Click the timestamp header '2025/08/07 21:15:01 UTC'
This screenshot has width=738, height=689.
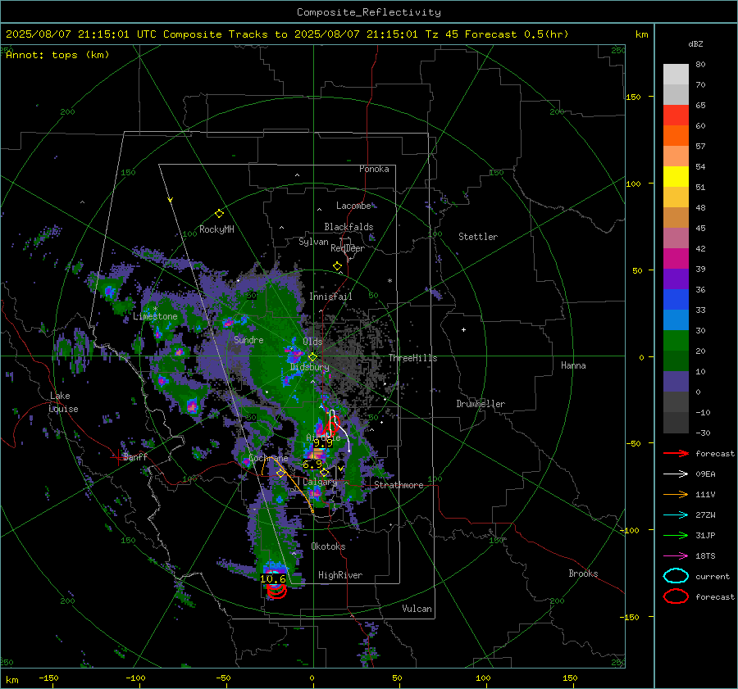pyautogui.click(x=81, y=34)
